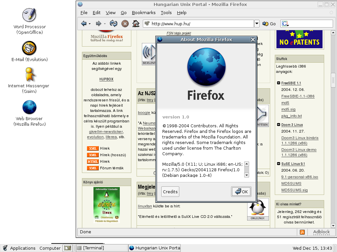Click the arrow bullet beside FreeSBIE 1.1
This screenshot has height=252, width=337.
point(278,83)
